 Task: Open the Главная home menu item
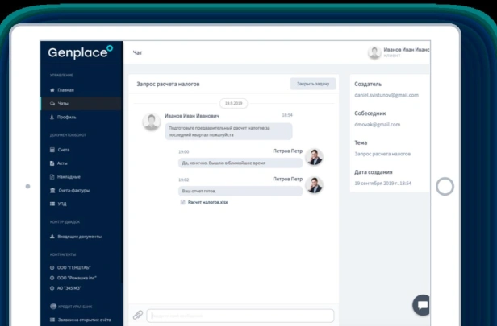point(61,90)
